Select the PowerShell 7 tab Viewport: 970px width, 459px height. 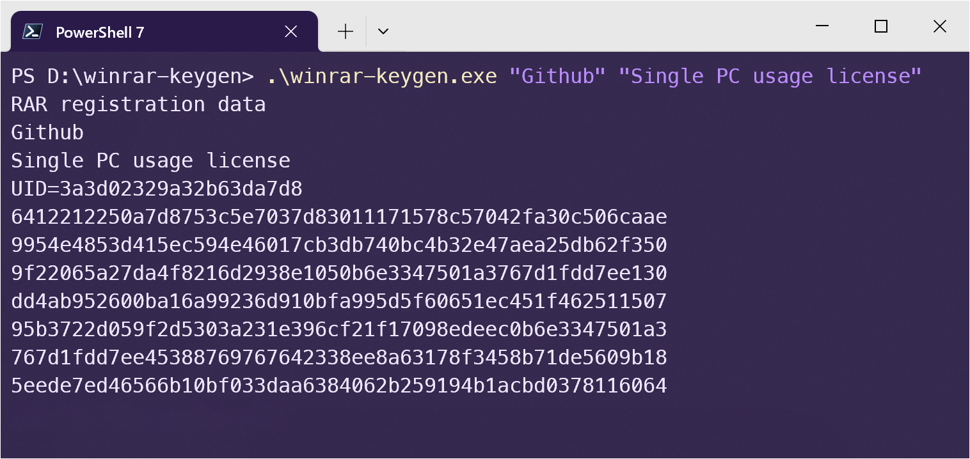128,32
